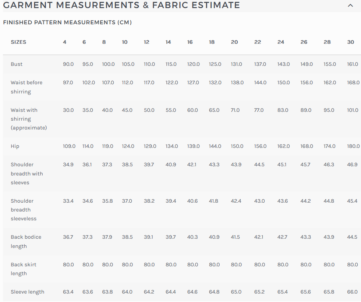Click the 80.0 back skirt length for size 10

127,264
